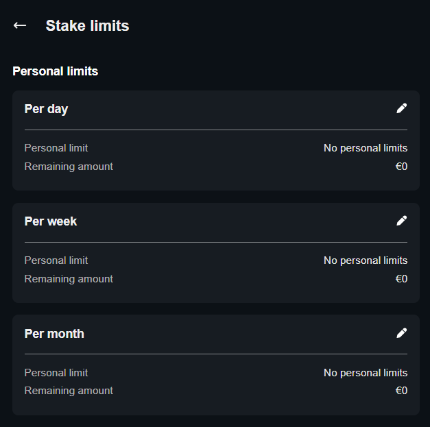Click the Per month remaining €0 amount

401,391
